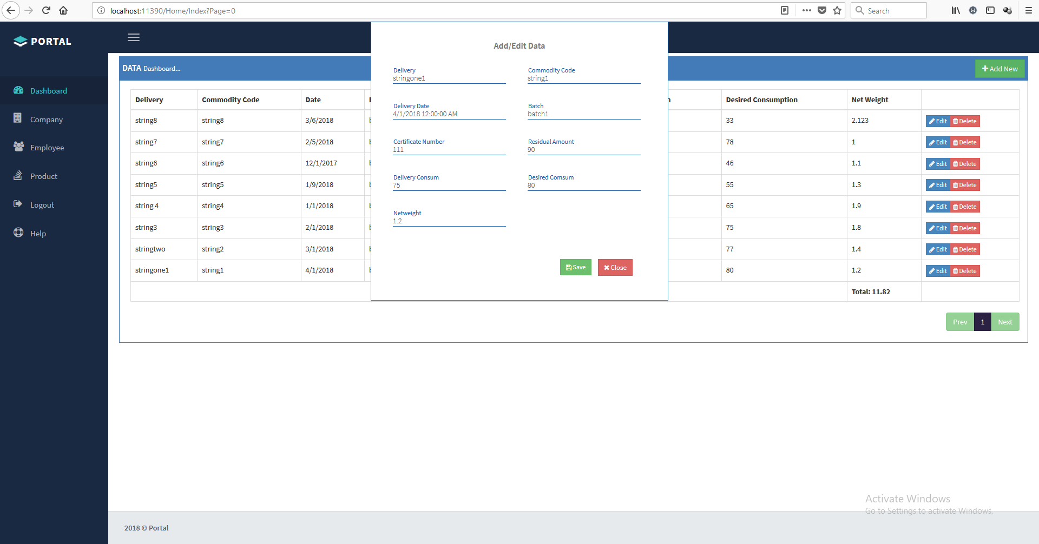The height and width of the screenshot is (544, 1039).
Task: Focus the Netweight input field
Action: pos(449,221)
